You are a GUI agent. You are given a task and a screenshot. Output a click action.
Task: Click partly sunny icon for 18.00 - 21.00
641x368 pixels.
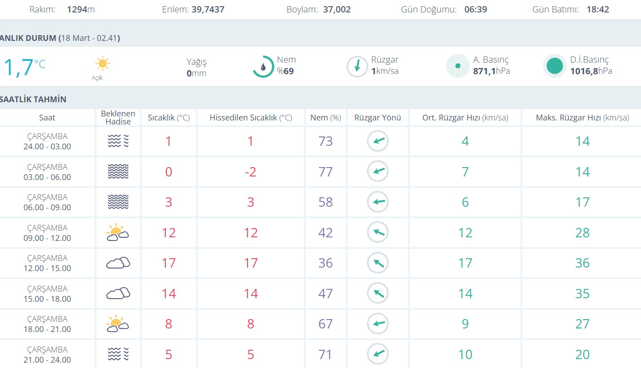[118, 324]
